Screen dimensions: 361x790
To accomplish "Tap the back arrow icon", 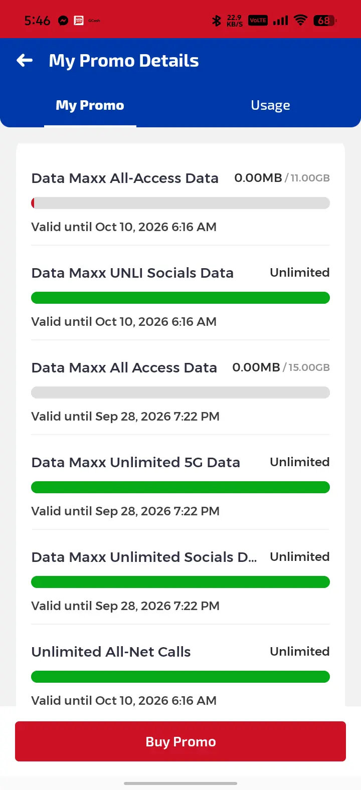I will tap(25, 61).
